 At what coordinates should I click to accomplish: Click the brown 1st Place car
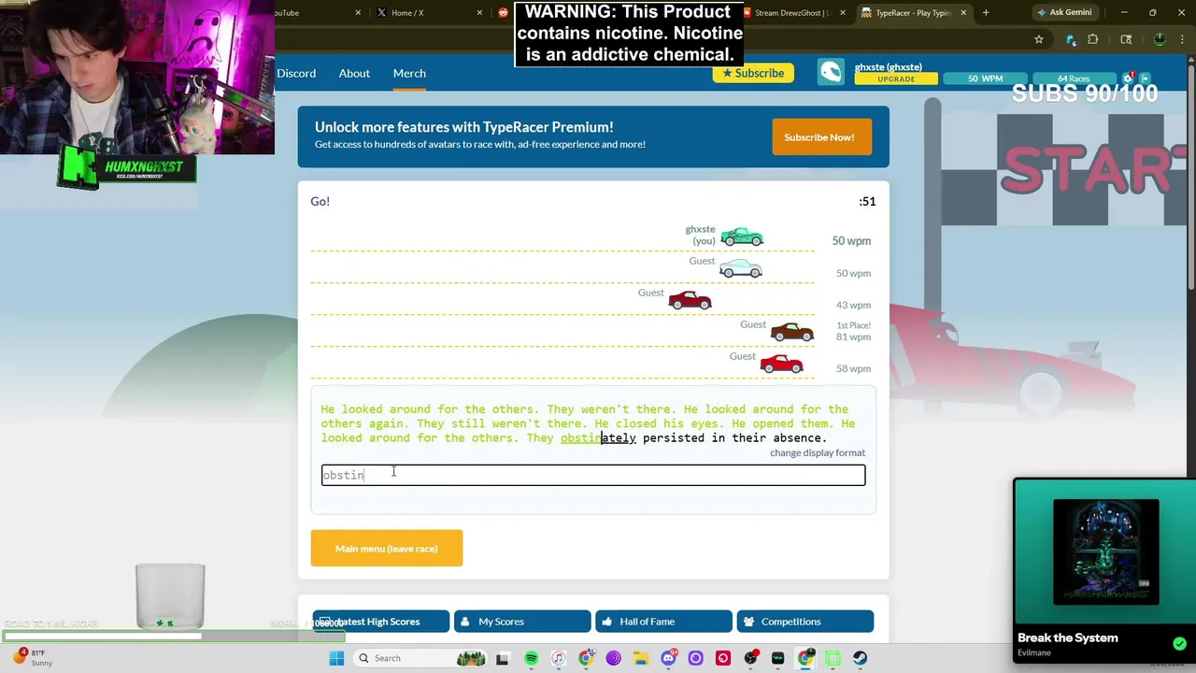[x=791, y=332]
